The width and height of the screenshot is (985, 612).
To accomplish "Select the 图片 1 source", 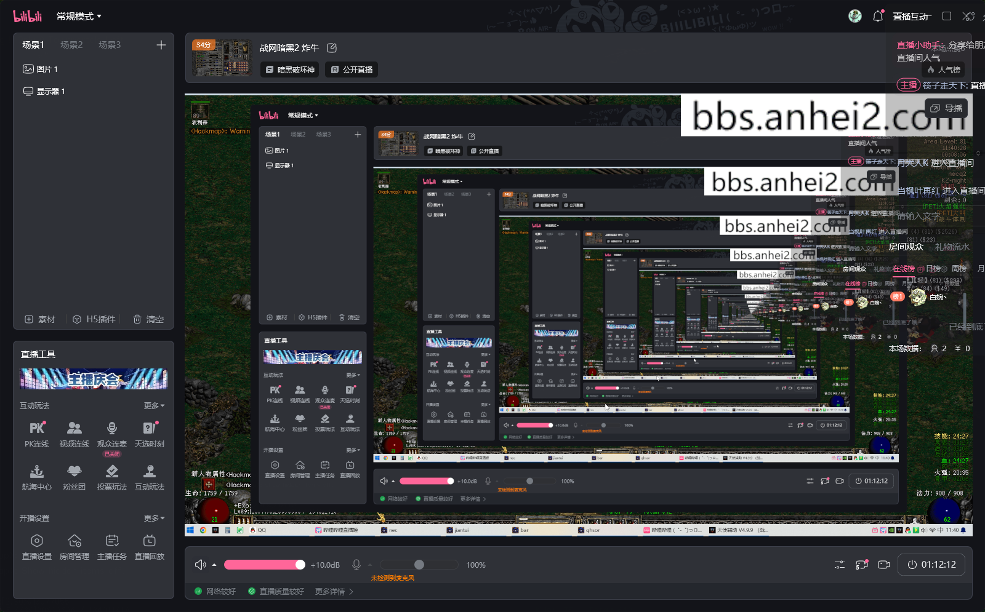I will coord(40,69).
